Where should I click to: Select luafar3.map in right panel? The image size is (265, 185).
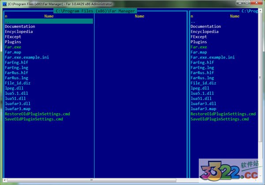pyautogui.click(x=203, y=109)
